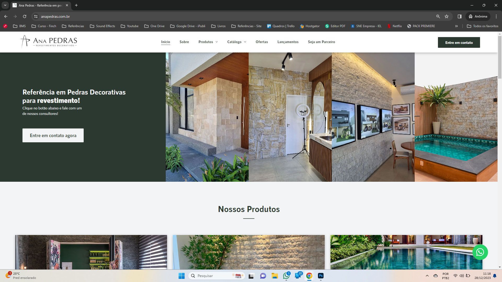
Task: Open the Chrome three-dot menu
Action: [496, 16]
